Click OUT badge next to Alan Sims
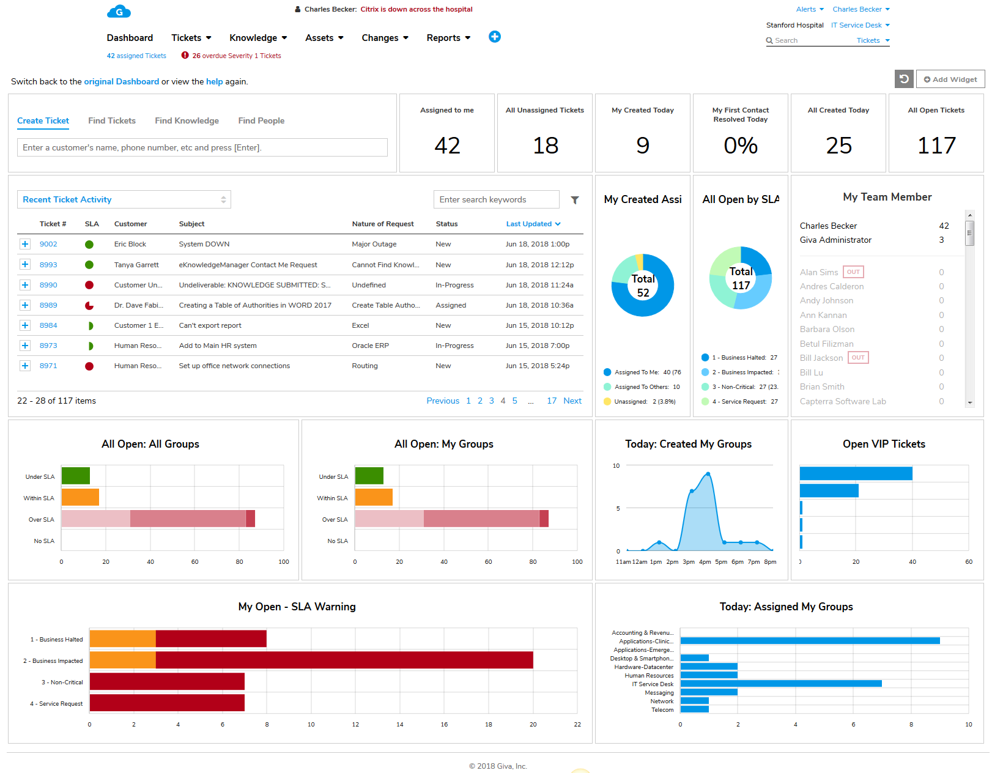The width and height of the screenshot is (992, 773). coord(853,272)
